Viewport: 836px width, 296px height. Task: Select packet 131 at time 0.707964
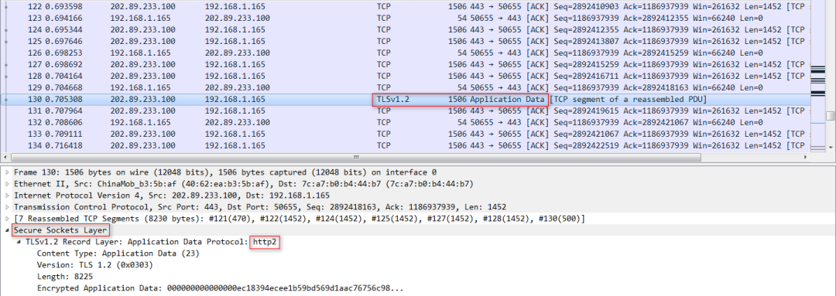[405, 111]
